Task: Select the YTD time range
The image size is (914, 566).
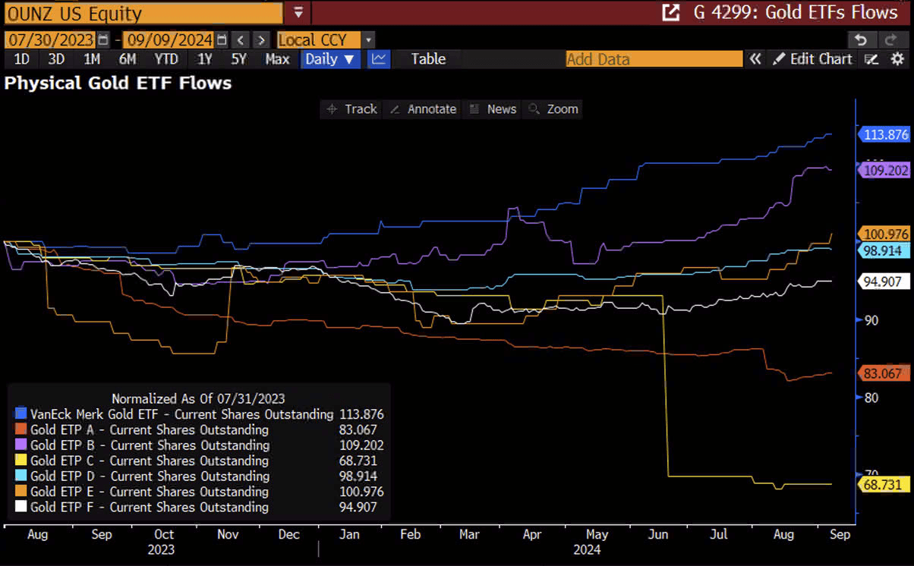Action: [165, 59]
